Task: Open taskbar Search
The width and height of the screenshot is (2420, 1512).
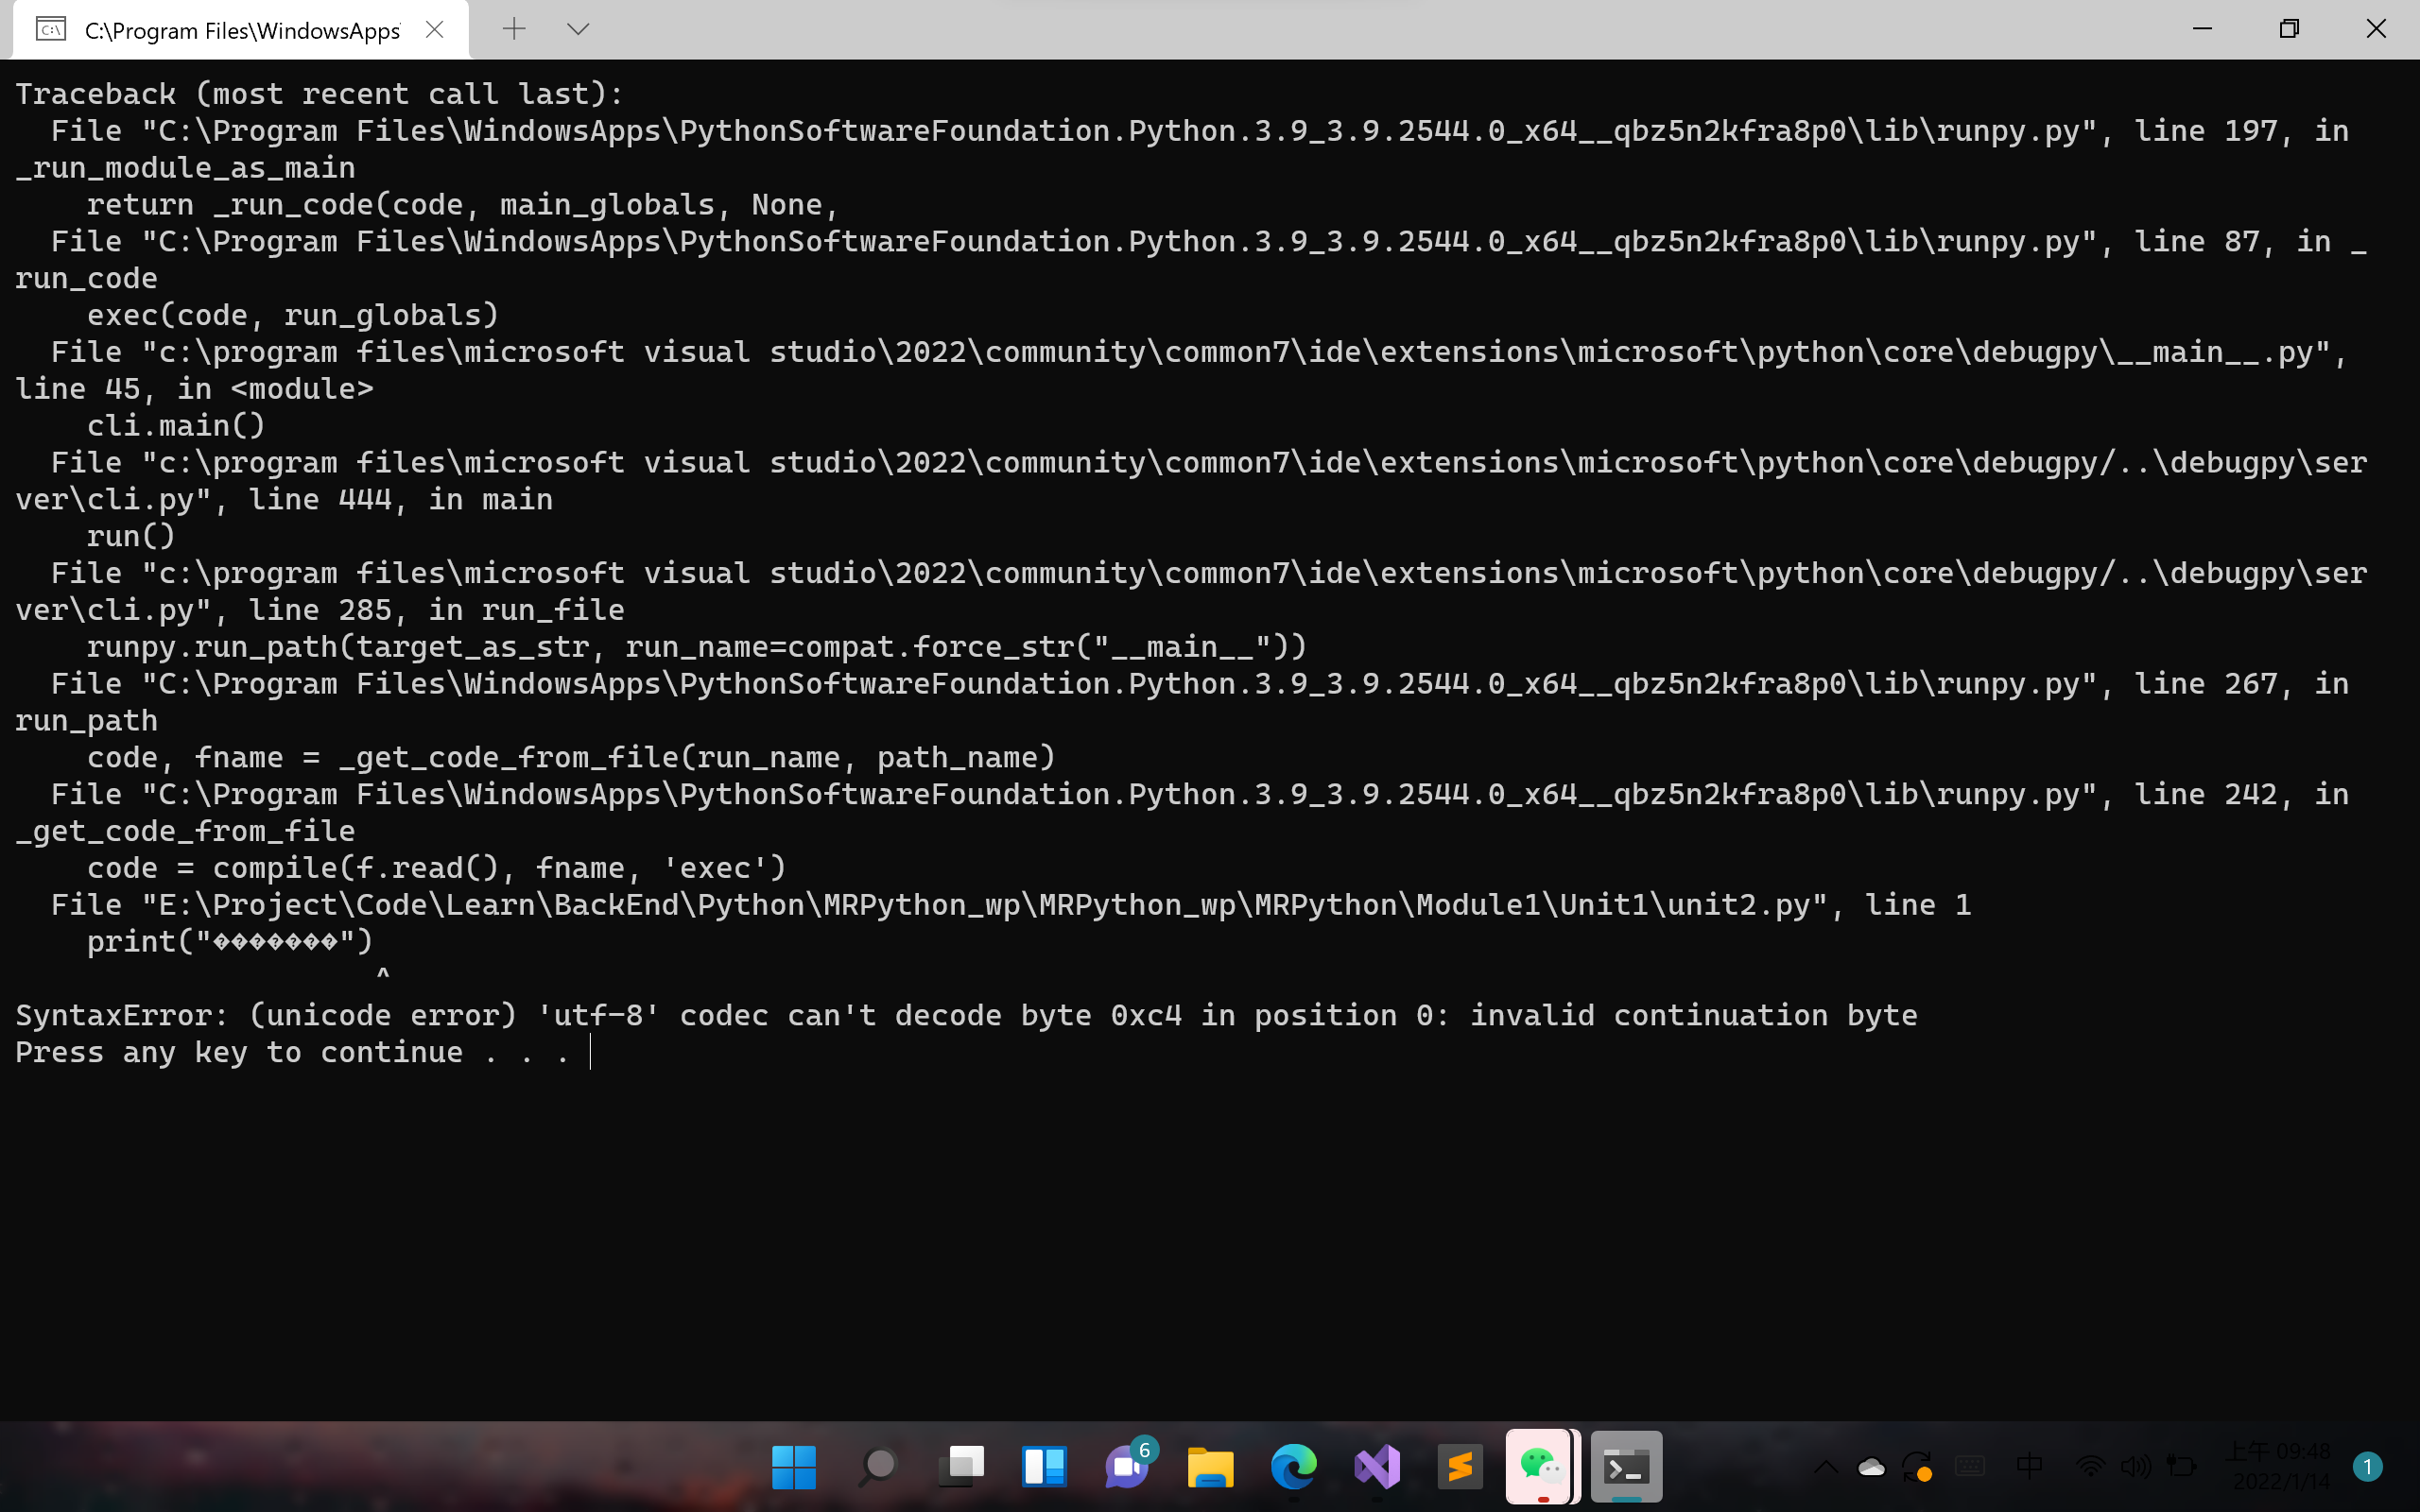Action: point(877,1467)
